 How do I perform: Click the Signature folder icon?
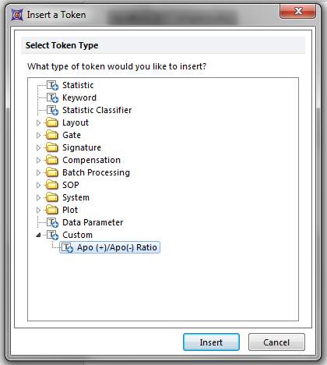tap(52, 147)
